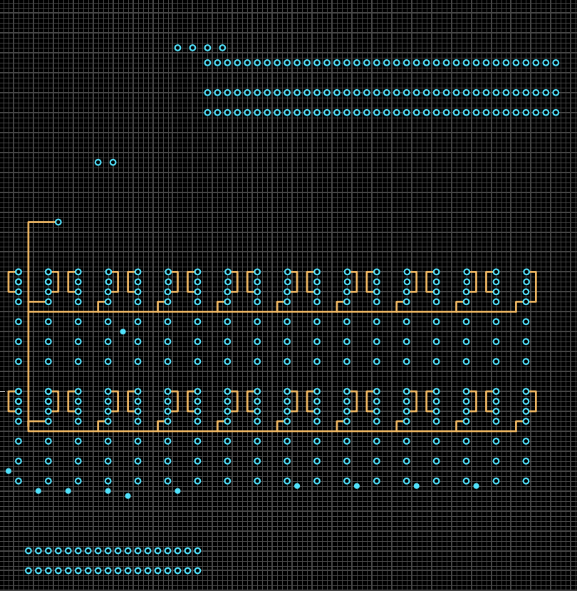The image size is (577, 591).
Task: Select leftmost pad of the third long header row
Action: click(207, 113)
